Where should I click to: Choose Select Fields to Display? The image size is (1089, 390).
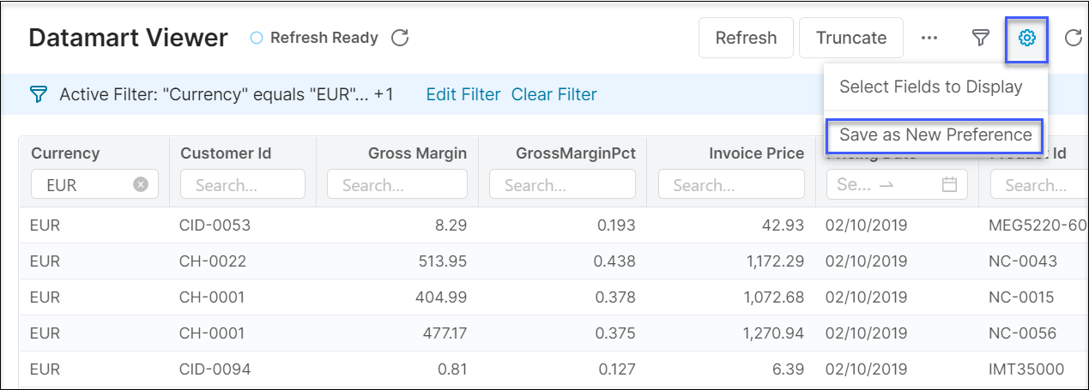930,87
